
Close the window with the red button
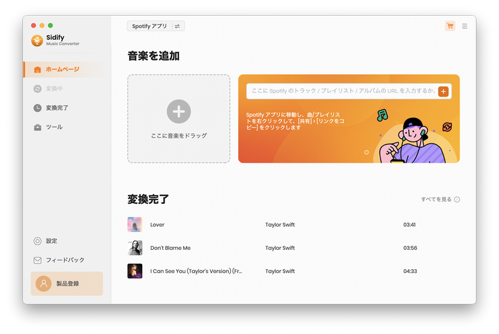point(34,26)
